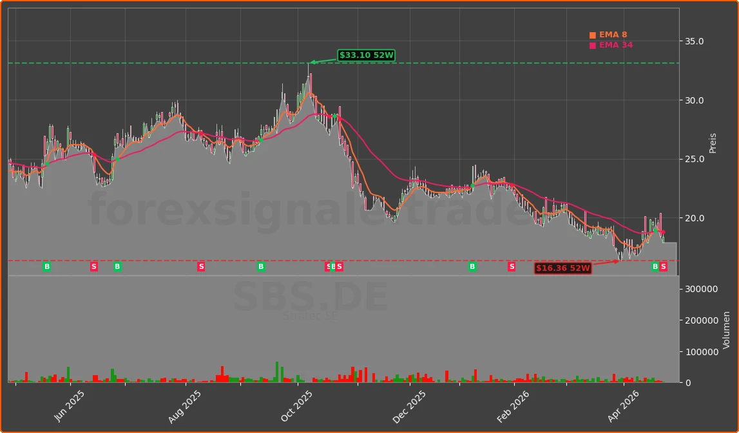The image size is (739, 433).
Task: Click the S sell marker in mid-June 2025
Action: pyautogui.click(x=94, y=267)
